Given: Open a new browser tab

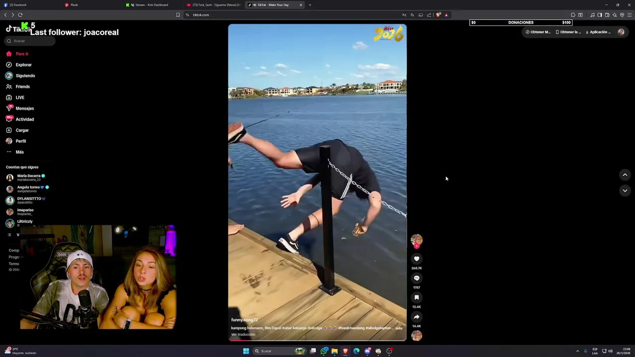Looking at the screenshot, I should pos(310,5).
